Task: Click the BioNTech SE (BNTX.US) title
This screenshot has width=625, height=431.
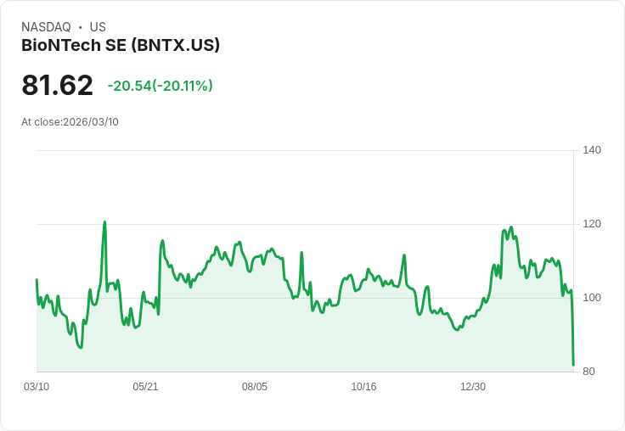Action: pyautogui.click(x=121, y=45)
